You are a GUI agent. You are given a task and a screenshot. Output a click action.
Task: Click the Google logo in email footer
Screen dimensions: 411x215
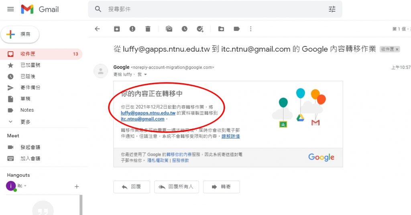[x=321, y=157]
